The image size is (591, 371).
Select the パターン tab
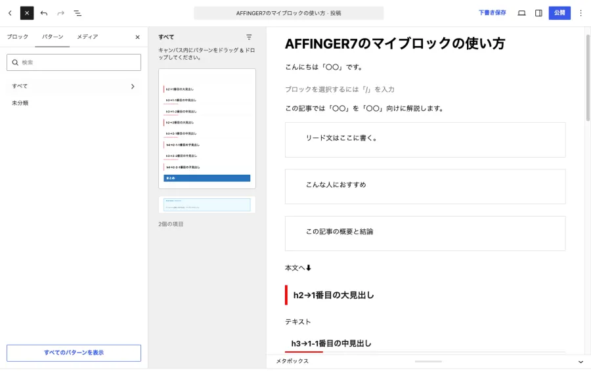(53, 37)
